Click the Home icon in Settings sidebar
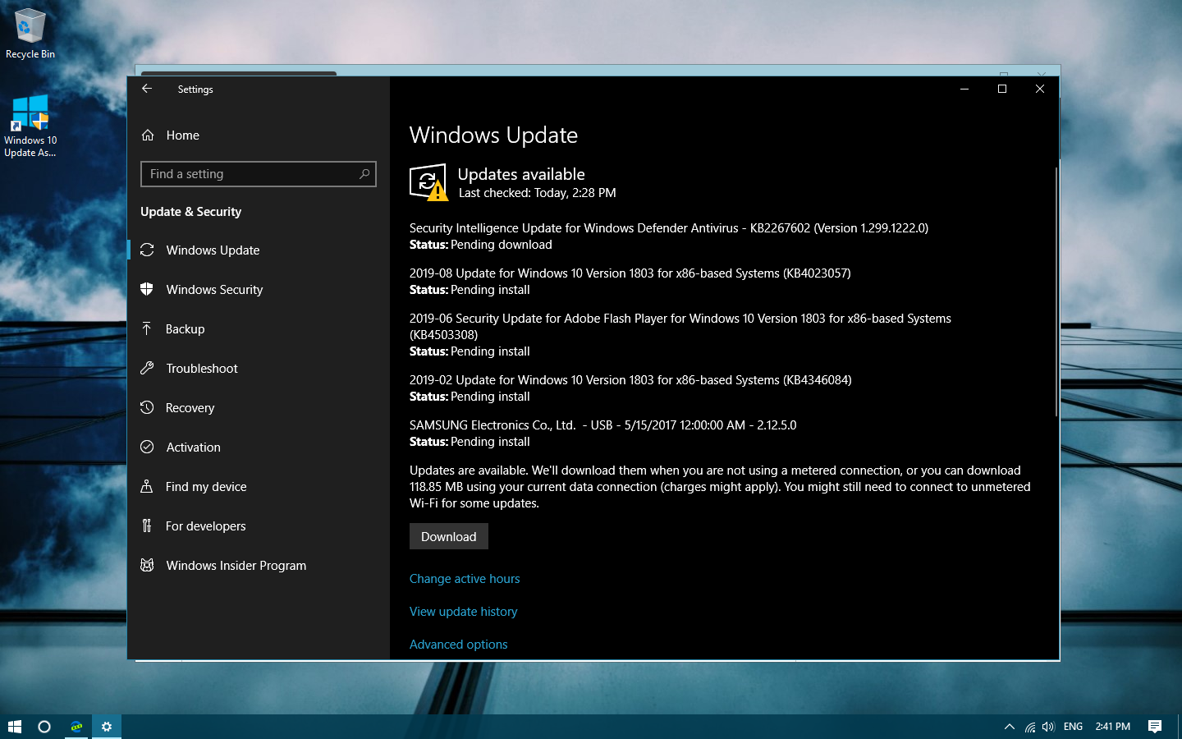Viewport: 1182px width, 739px height. (148, 135)
